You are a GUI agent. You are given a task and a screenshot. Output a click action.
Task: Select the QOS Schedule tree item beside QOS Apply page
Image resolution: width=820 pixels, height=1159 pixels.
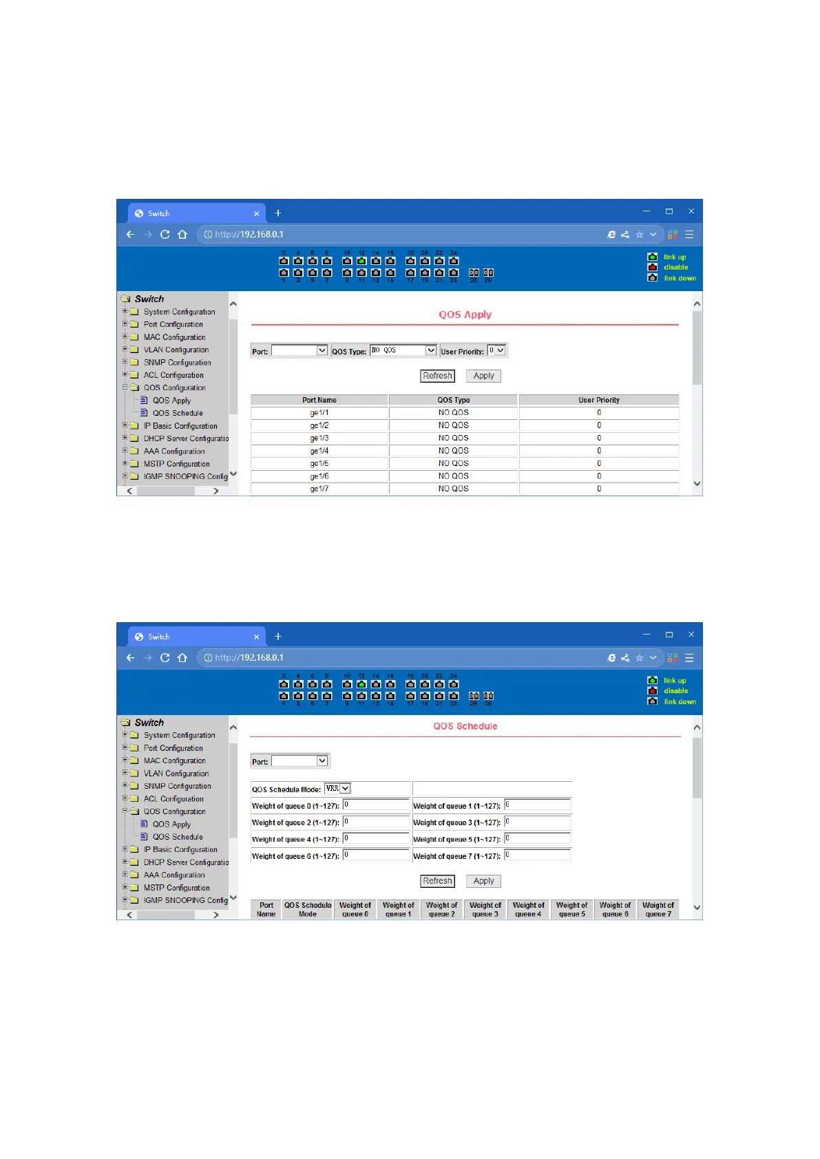(178, 413)
